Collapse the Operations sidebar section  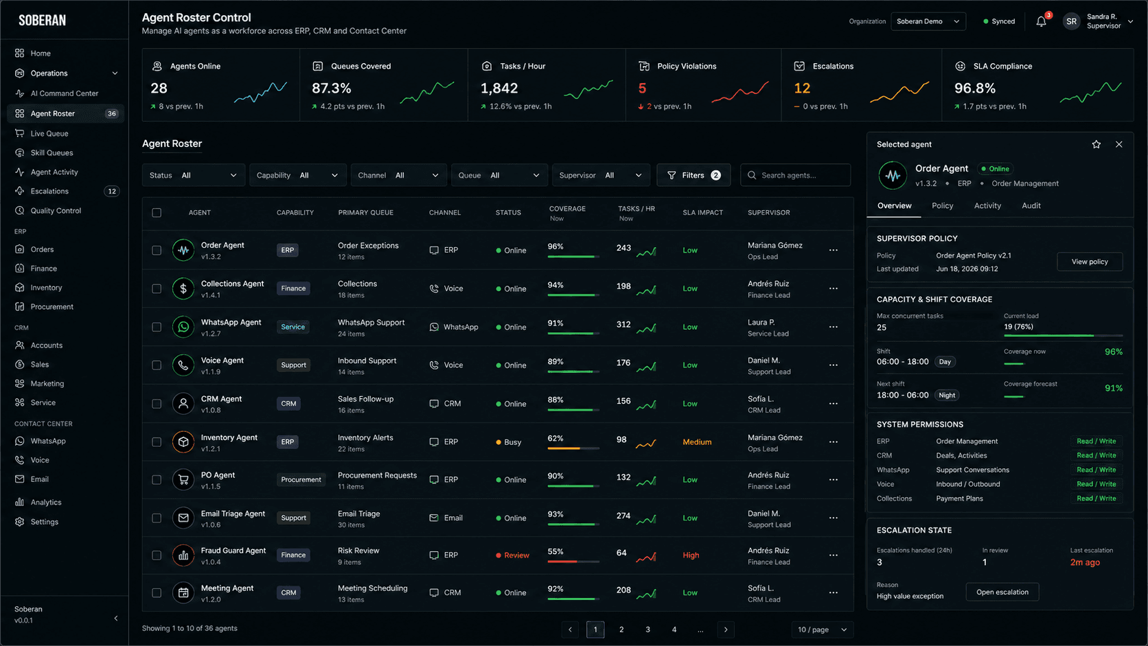pyautogui.click(x=115, y=73)
